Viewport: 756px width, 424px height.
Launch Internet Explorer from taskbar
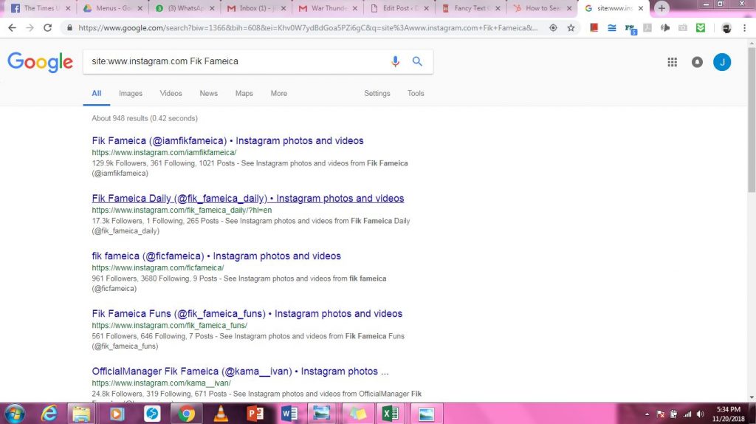[x=49, y=414]
